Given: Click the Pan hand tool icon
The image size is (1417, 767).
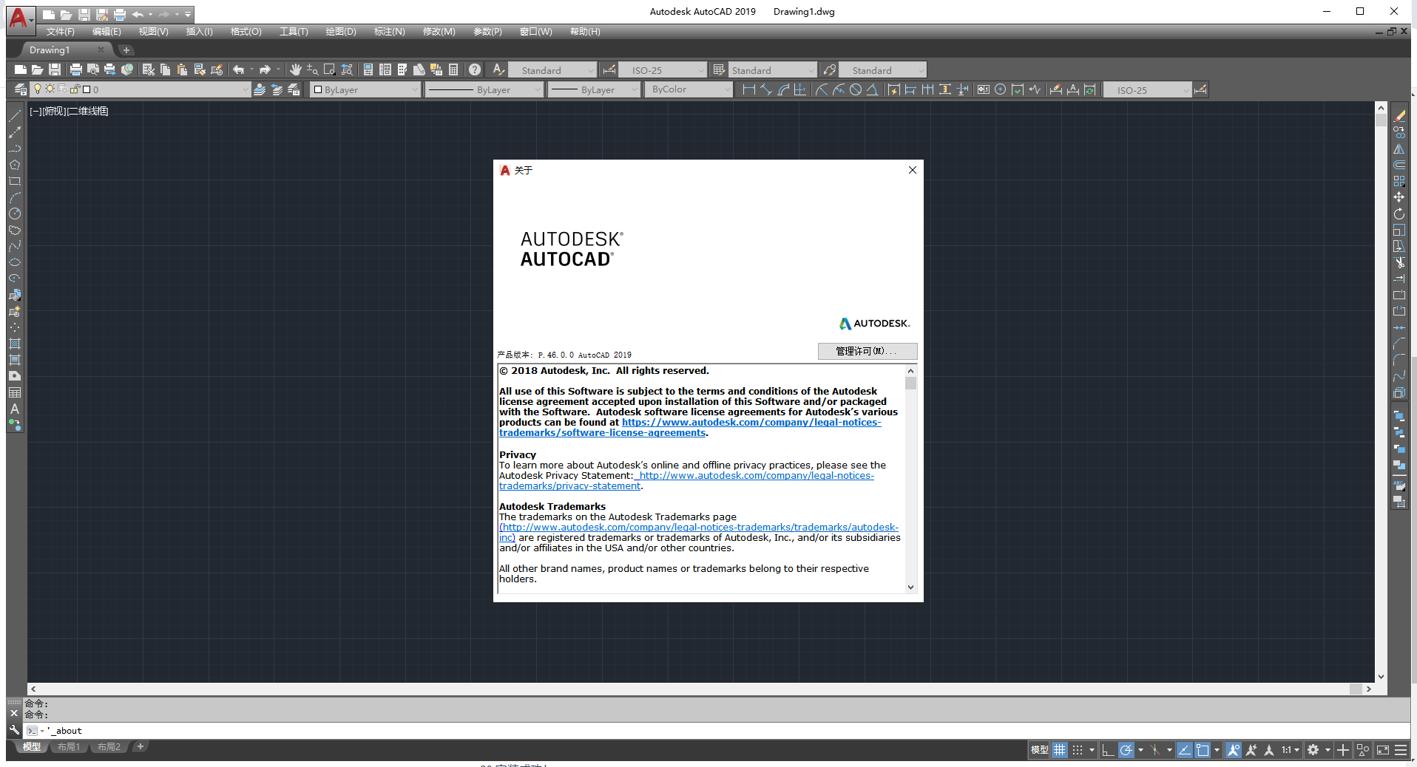Looking at the screenshot, I should tap(295, 69).
